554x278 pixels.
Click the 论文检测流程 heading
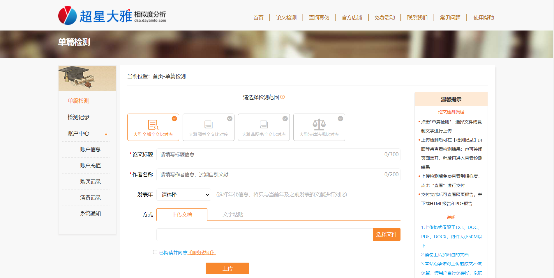(x=451, y=112)
